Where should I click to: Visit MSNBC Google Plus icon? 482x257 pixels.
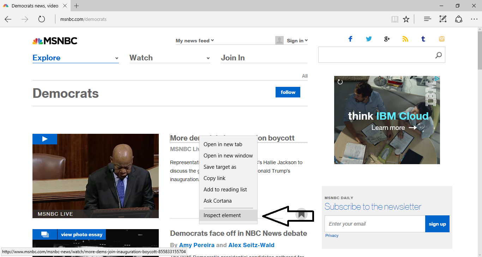pyautogui.click(x=387, y=39)
